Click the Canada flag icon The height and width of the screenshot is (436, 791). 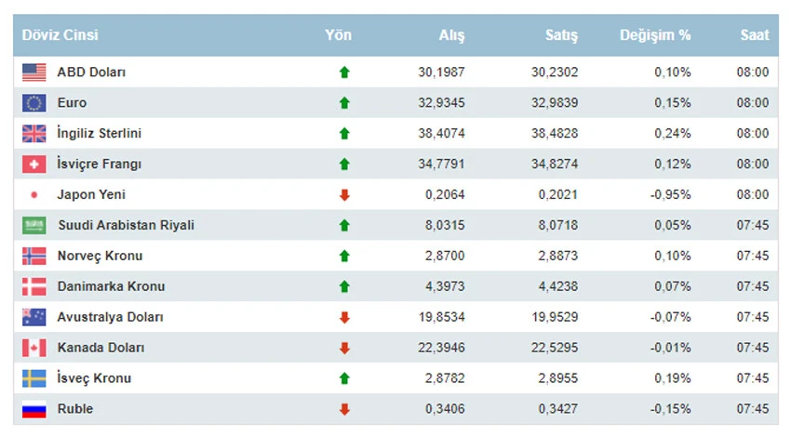click(x=34, y=349)
